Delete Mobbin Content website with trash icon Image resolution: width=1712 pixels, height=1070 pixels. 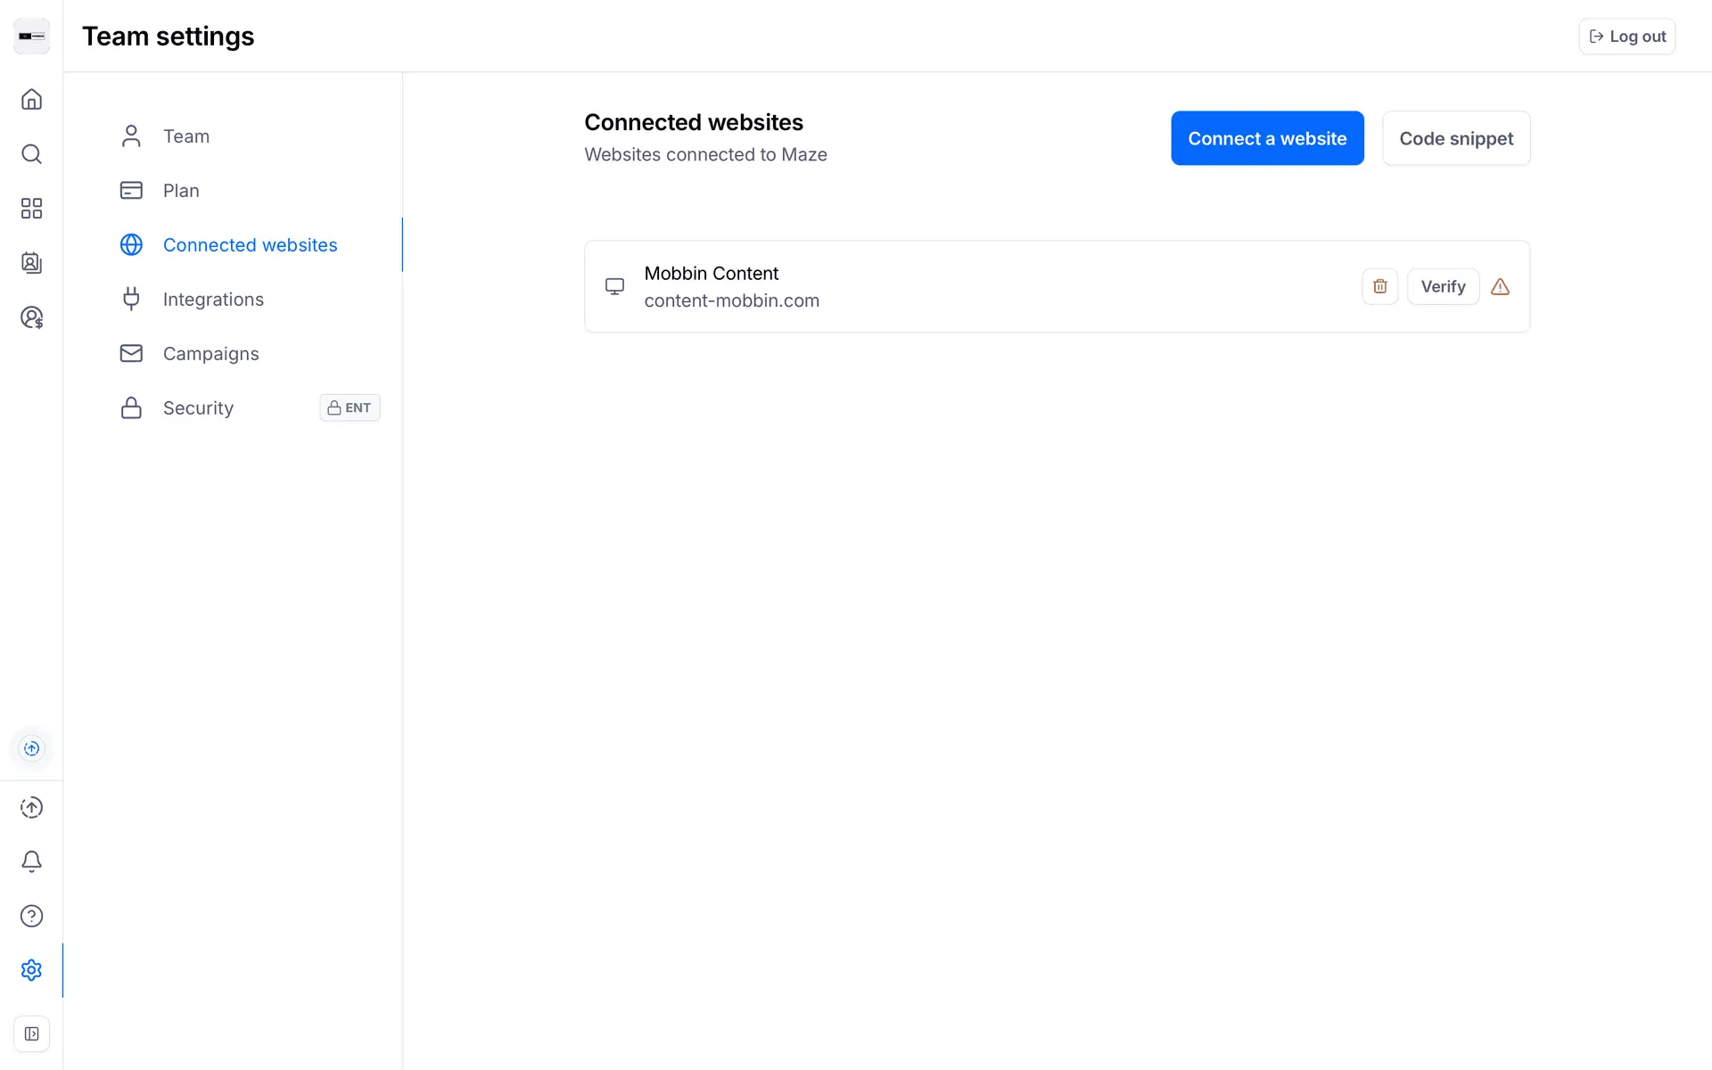click(1379, 286)
